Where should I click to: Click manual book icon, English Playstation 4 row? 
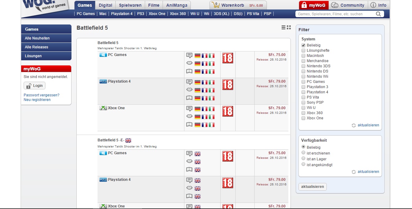tap(189, 196)
